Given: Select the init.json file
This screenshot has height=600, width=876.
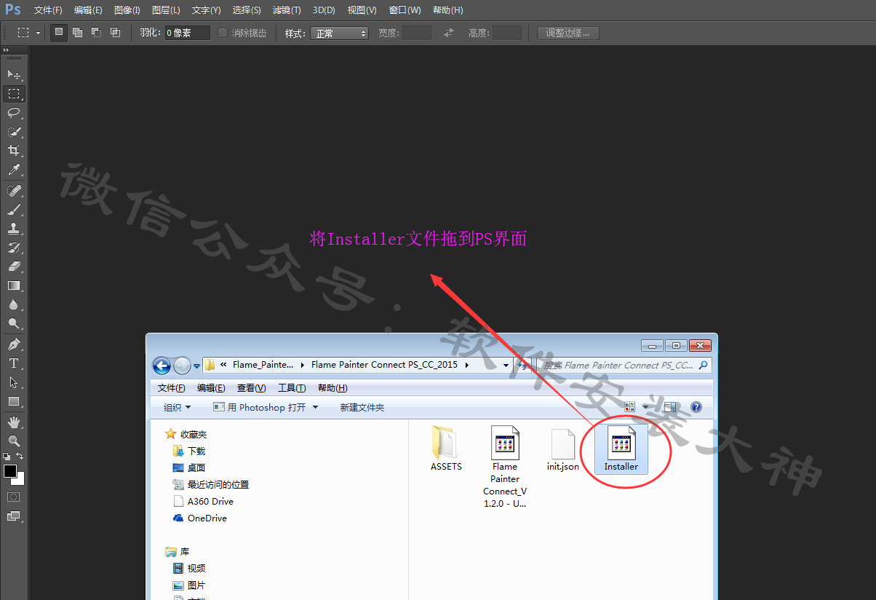Looking at the screenshot, I should pos(563,449).
